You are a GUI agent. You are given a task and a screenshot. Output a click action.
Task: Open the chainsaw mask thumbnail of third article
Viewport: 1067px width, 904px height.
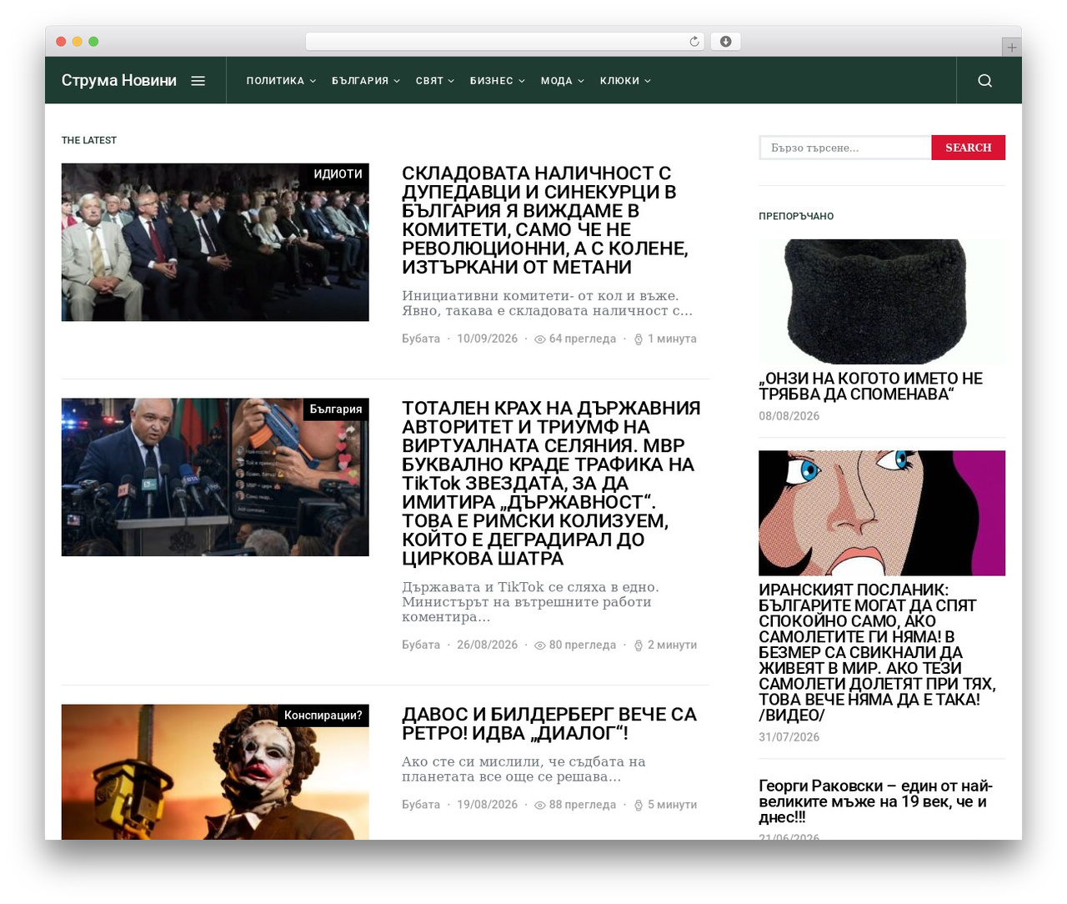tap(215, 772)
